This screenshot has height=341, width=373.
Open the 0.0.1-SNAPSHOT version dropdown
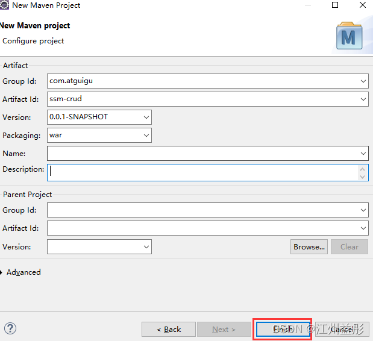pos(146,117)
